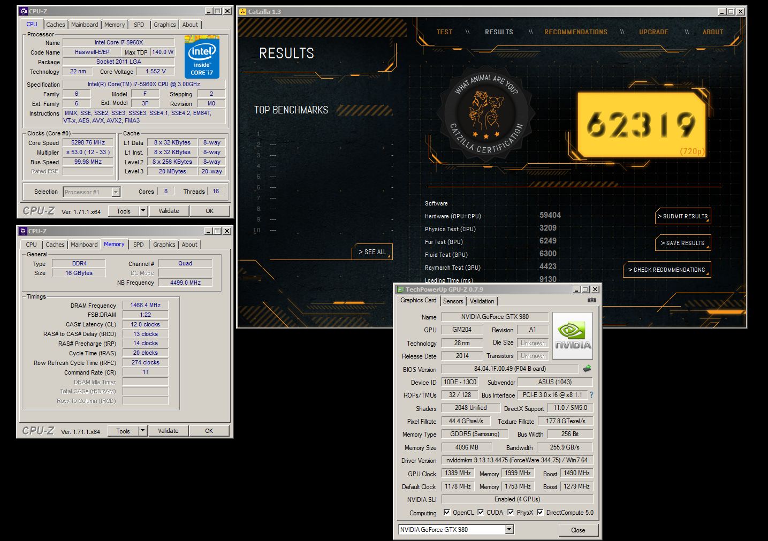Click OK in the upper CPU-Z window

(x=210, y=211)
